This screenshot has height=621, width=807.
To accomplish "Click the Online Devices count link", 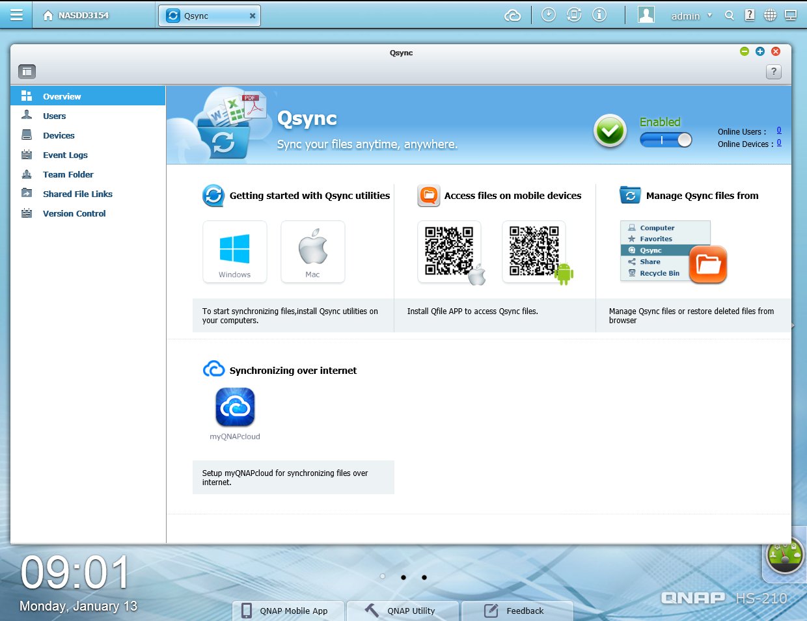I will (779, 142).
